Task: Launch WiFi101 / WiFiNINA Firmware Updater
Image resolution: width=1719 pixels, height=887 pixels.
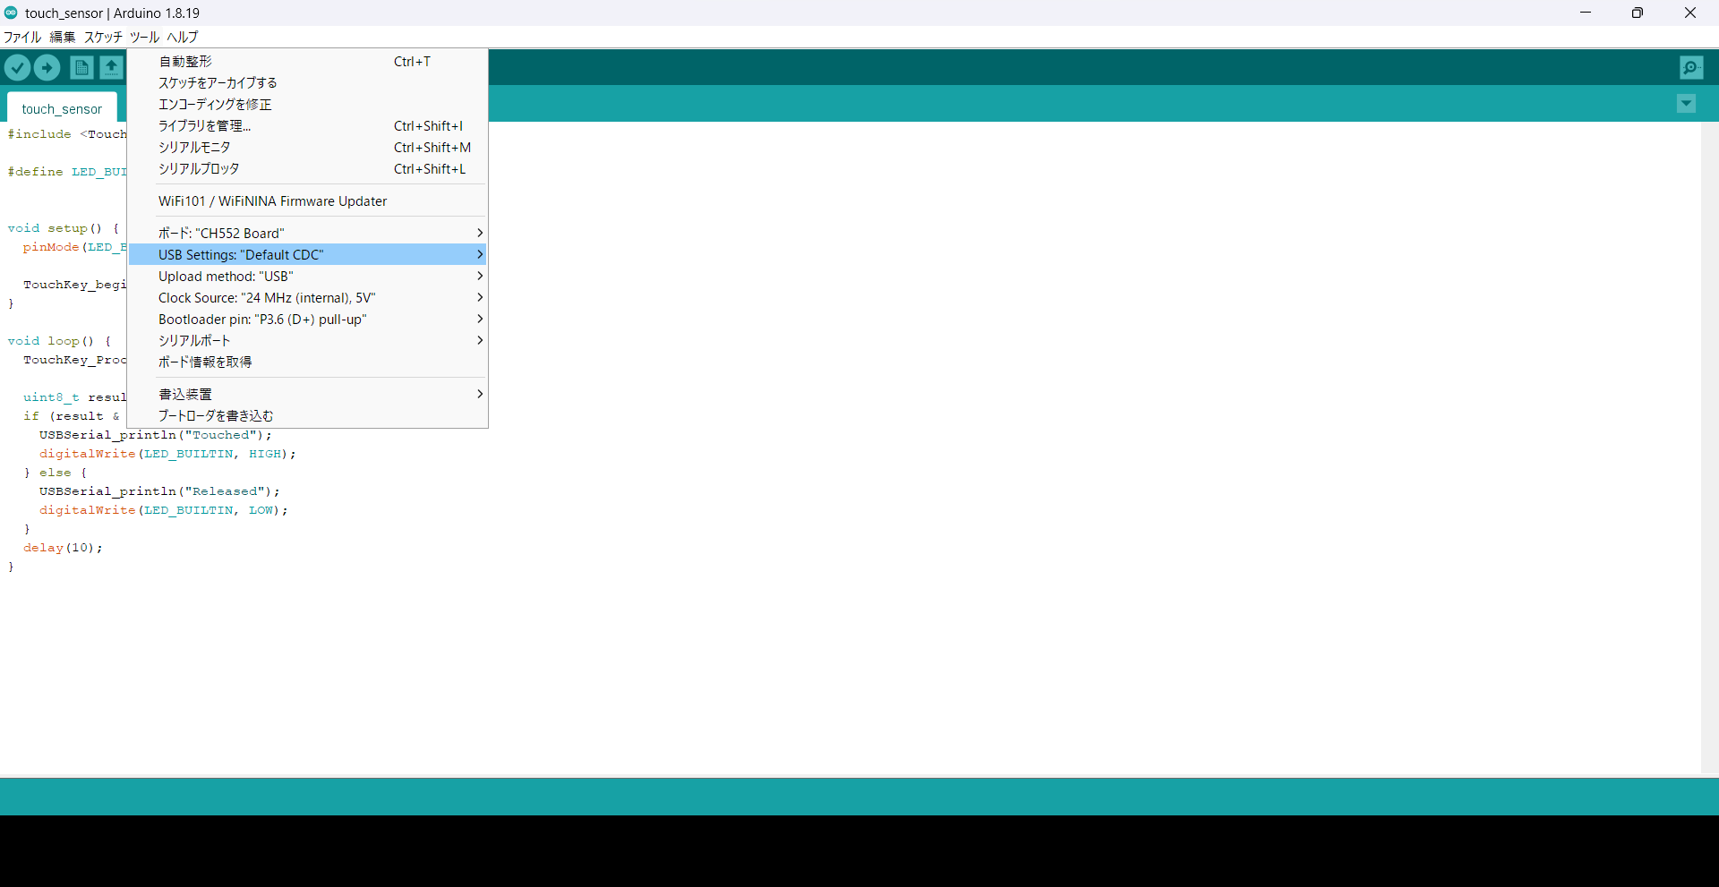Action: (272, 200)
